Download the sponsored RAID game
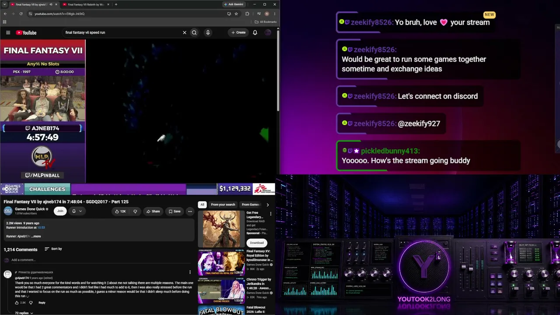This screenshot has width=560, height=315. pos(257,243)
